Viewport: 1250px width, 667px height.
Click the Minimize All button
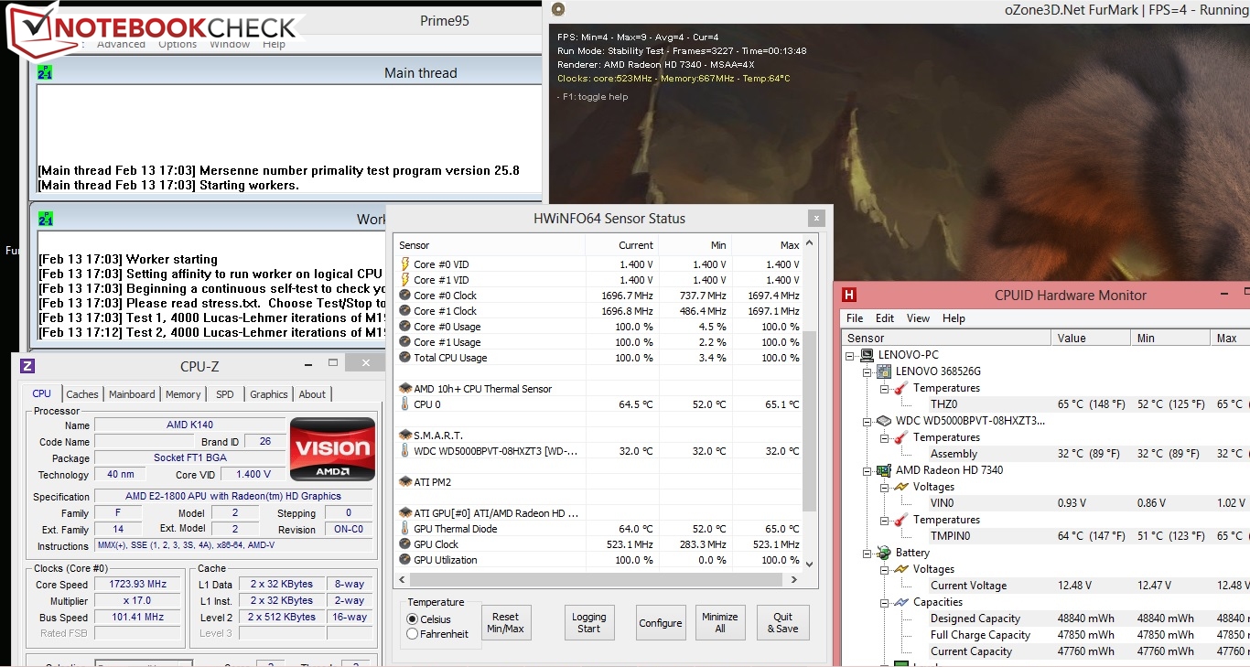point(720,623)
